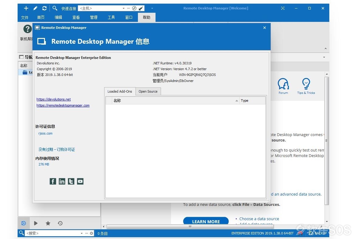Switch to the Open Source tab
The width and height of the screenshot is (356, 239).
(x=148, y=91)
